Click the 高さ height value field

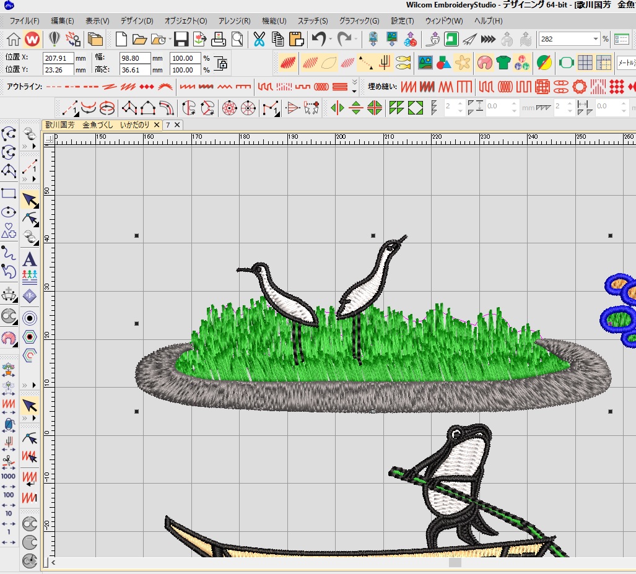[x=134, y=70]
